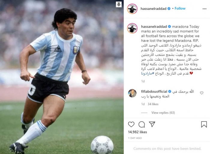The height and width of the screenshot is (154, 210).
Task: Open the #مارادونا hashtag link
Action: 146,73
